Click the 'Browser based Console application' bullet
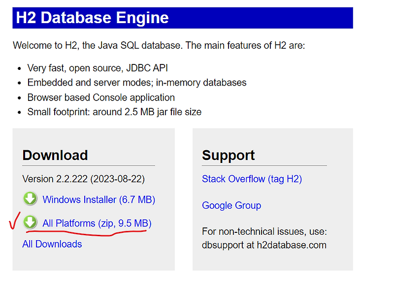 101,97
